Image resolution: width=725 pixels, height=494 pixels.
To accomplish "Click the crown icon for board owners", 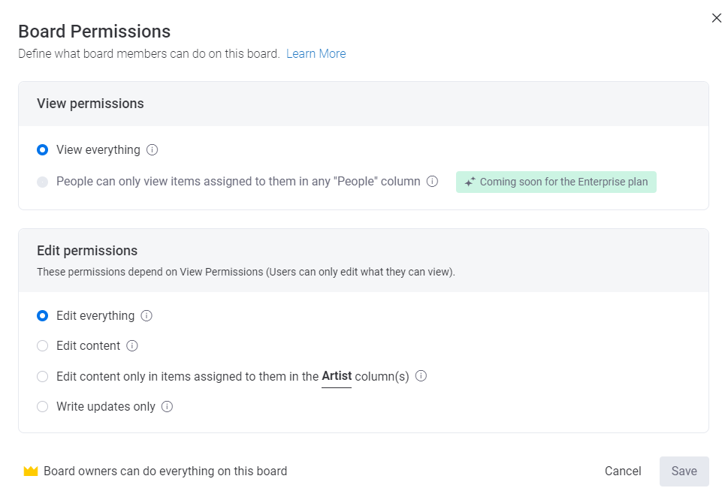I will click(x=31, y=471).
